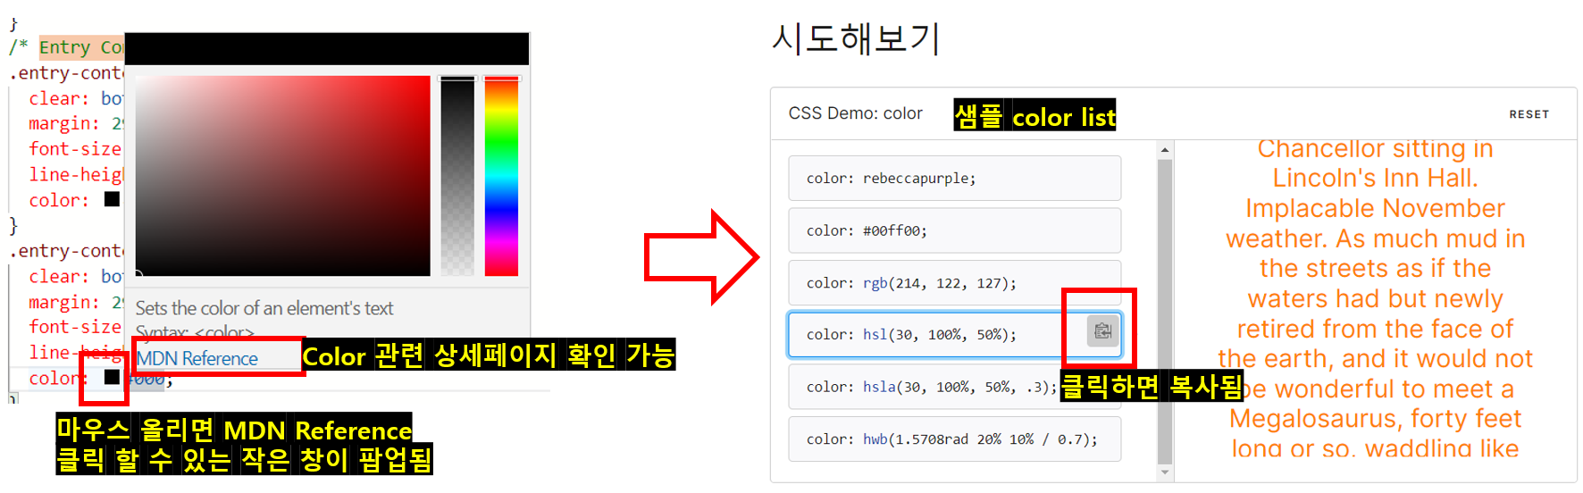The image size is (1583, 493).
Task: Click the '시도해보기' heading
Action: (855, 38)
